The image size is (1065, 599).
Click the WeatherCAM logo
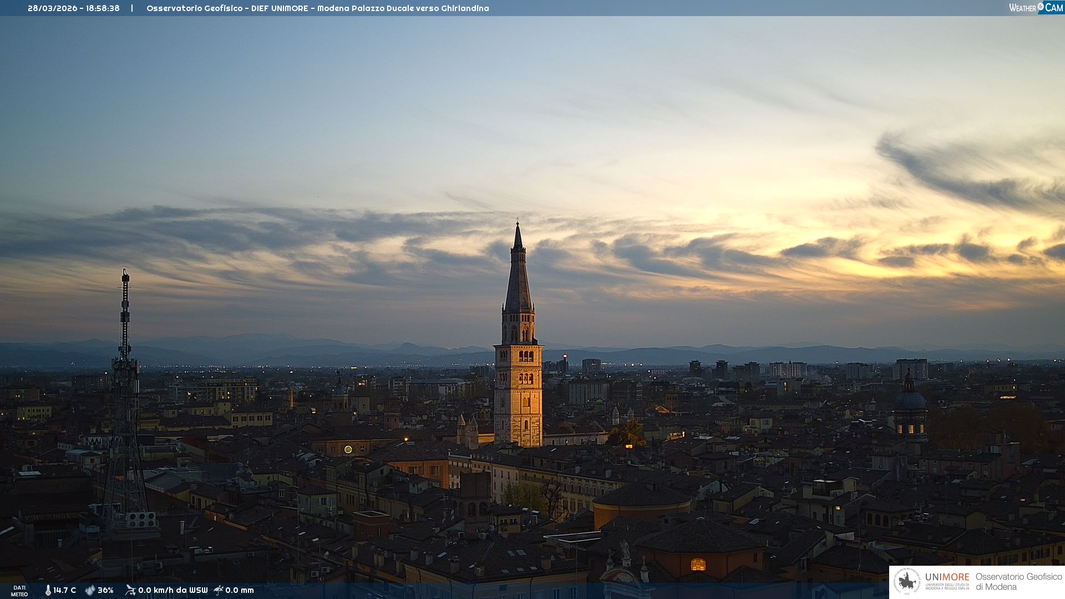click(1036, 8)
